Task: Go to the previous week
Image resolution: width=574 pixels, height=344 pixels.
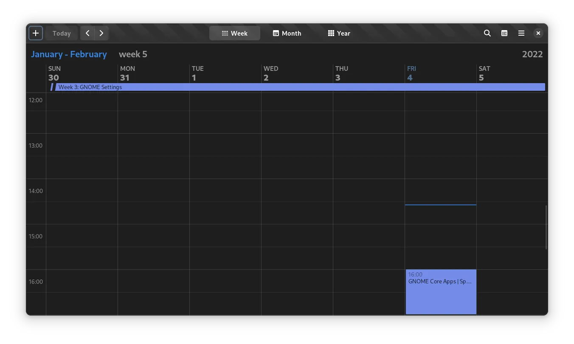Action: [87, 33]
